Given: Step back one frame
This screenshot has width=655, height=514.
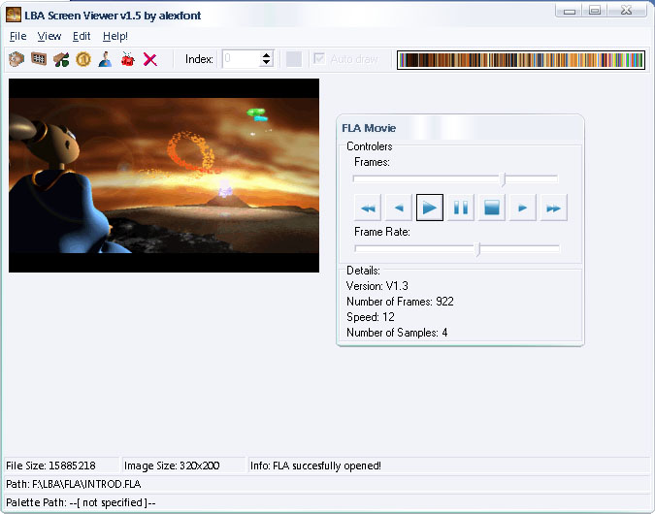Looking at the screenshot, I should click(399, 208).
